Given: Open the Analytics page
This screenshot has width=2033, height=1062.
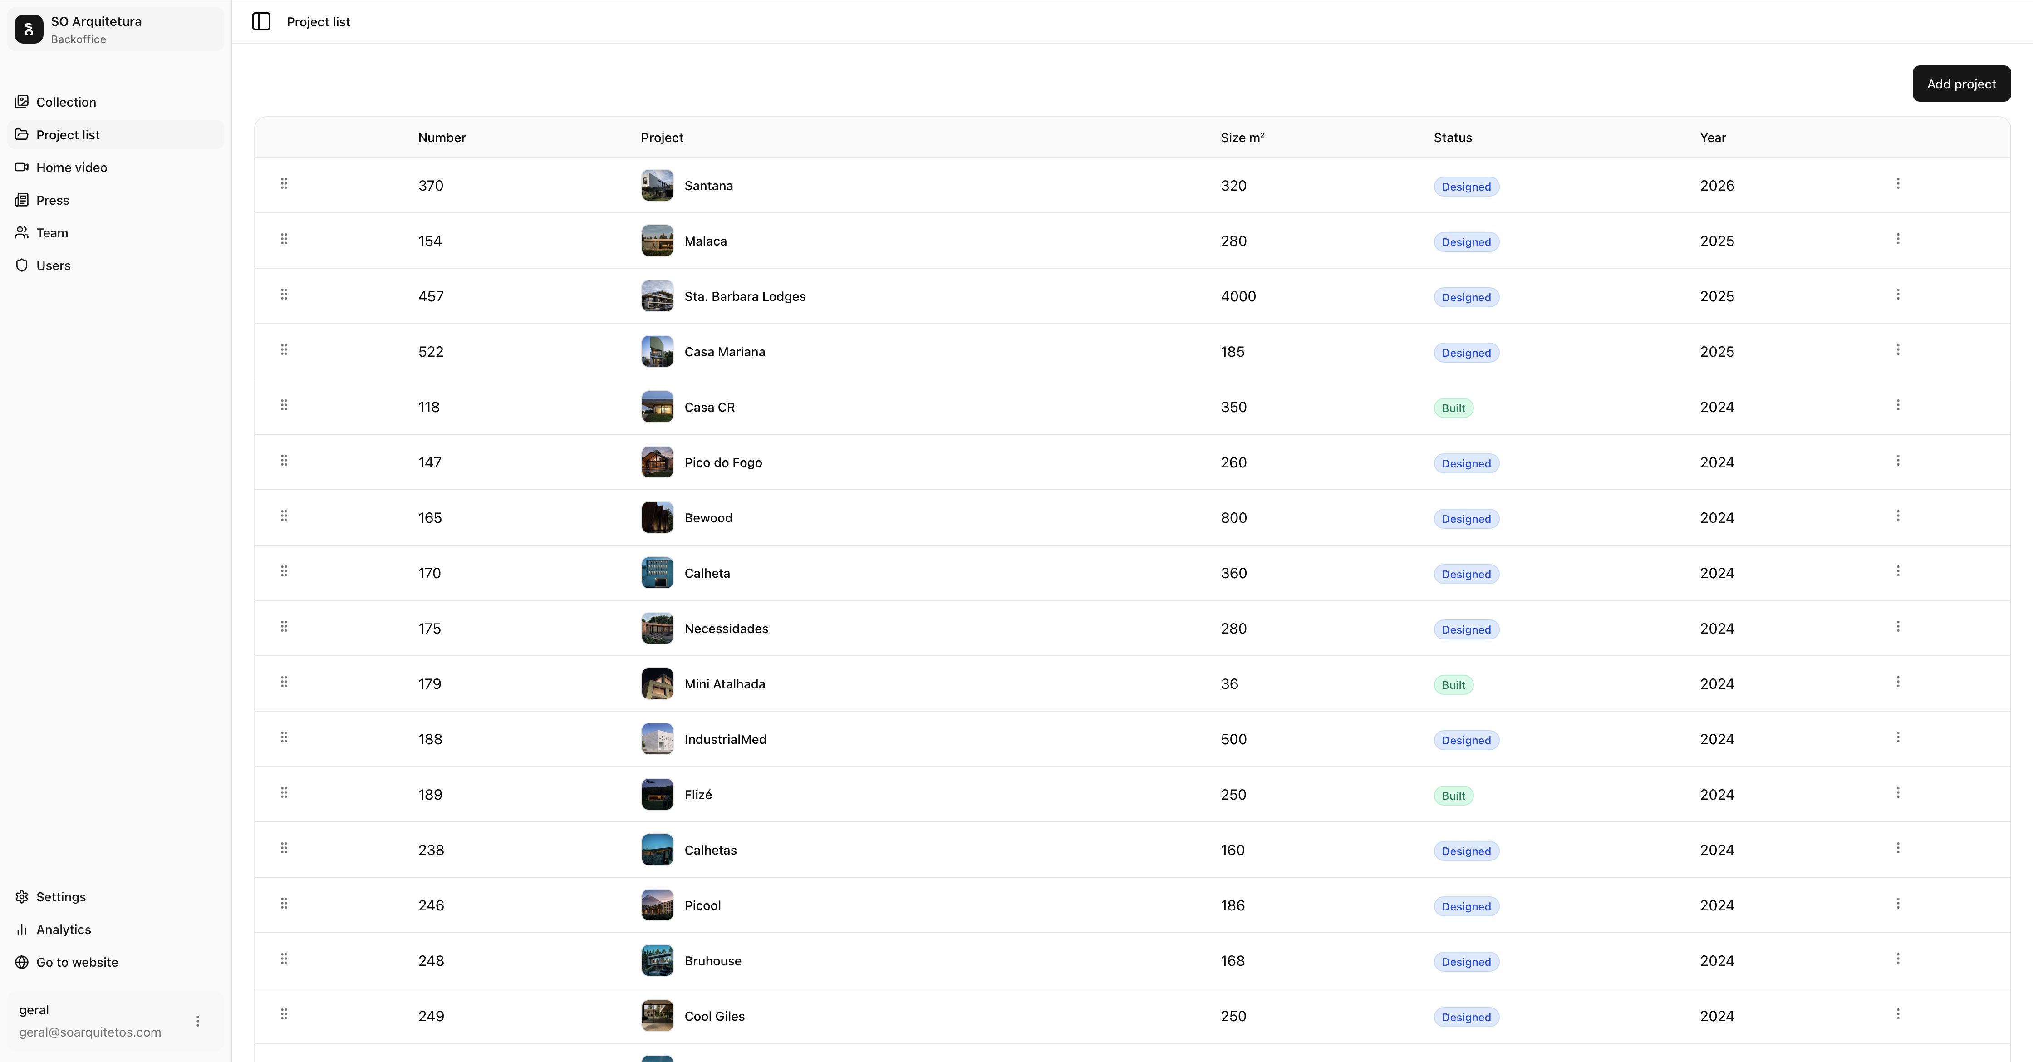Looking at the screenshot, I should [116, 929].
